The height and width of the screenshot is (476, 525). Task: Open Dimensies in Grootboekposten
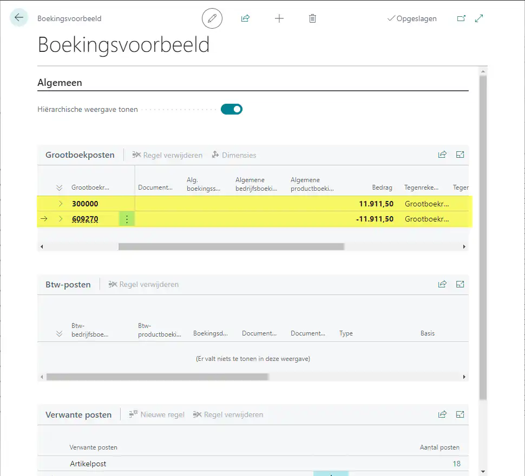pyautogui.click(x=234, y=155)
